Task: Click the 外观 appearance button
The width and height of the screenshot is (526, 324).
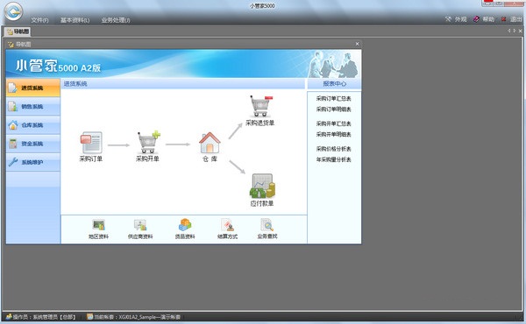Action: (456, 19)
